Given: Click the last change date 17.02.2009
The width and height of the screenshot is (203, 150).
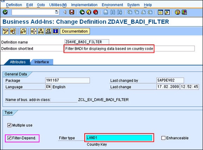Looking at the screenshot, I should coord(168,87).
